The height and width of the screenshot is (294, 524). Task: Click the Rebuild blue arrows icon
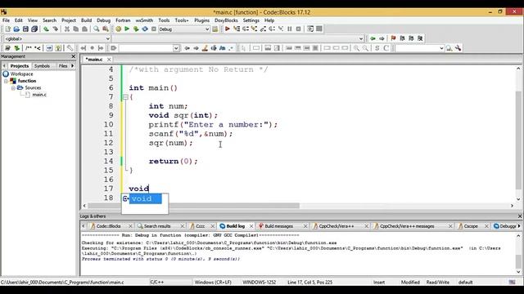[145, 29]
